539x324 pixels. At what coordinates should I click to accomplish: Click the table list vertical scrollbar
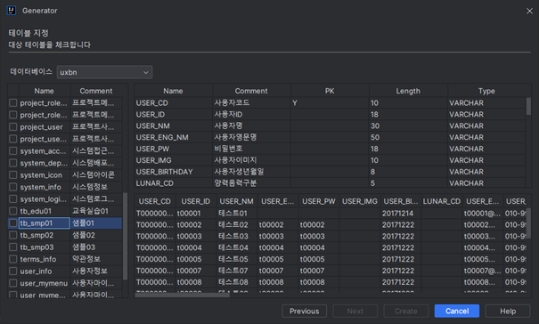(x=125, y=236)
